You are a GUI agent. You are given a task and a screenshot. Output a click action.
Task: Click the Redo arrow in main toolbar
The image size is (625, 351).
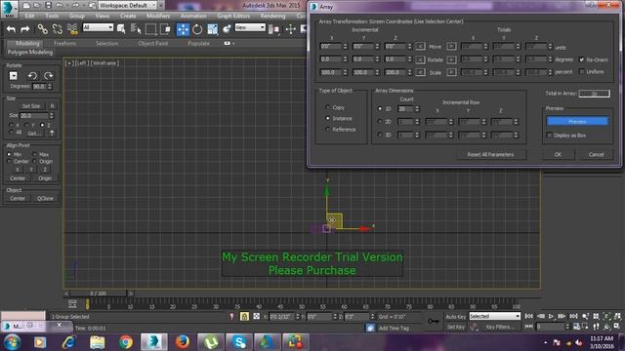(x=25, y=29)
